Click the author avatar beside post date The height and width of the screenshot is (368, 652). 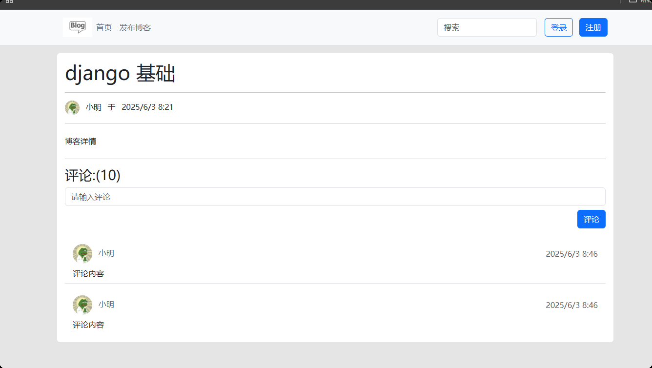(72, 107)
